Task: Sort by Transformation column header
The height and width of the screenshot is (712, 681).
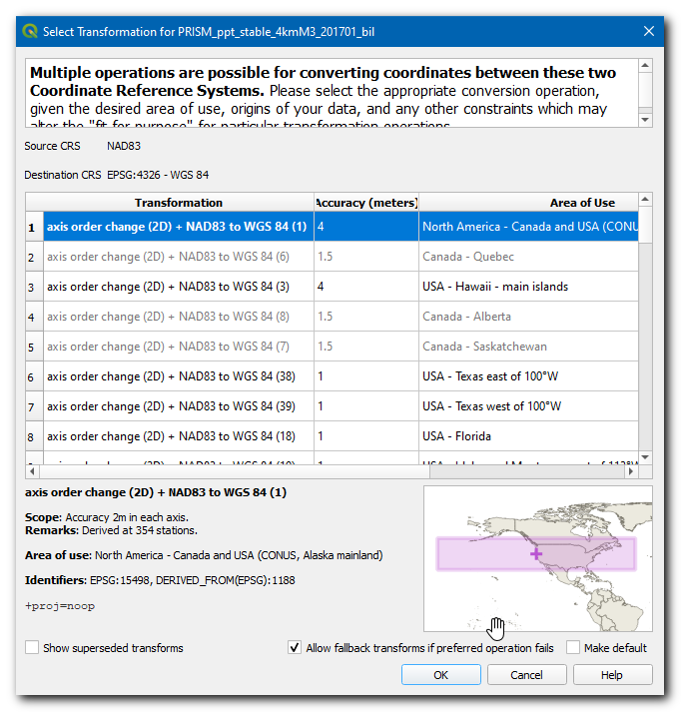Action: point(178,202)
